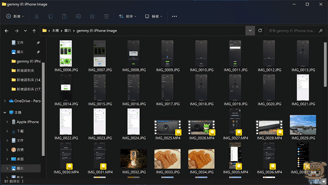Click the Share icon in toolbar

[x=92, y=16]
